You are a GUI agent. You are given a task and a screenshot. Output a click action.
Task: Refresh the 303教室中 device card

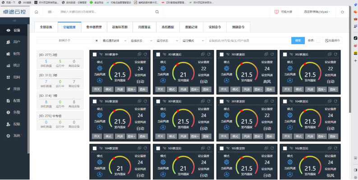tap(145, 55)
